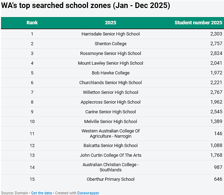224x195 pixels.
Task: Click Western Australian College Of Agriculture entry
Action: point(111,133)
